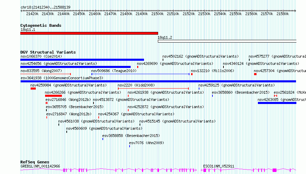The height and width of the screenshot is (174, 306).
Task: Click the RefSeq Genes track title
Action: click(35, 162)
